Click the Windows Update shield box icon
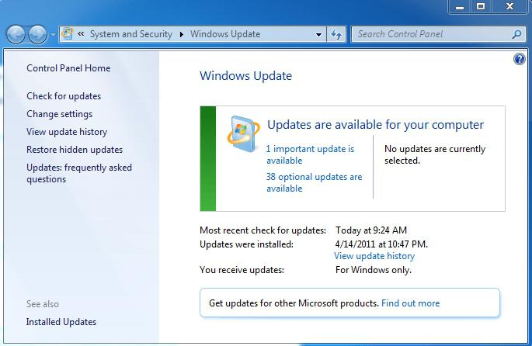532x346 pixels. tap(243, 133)
